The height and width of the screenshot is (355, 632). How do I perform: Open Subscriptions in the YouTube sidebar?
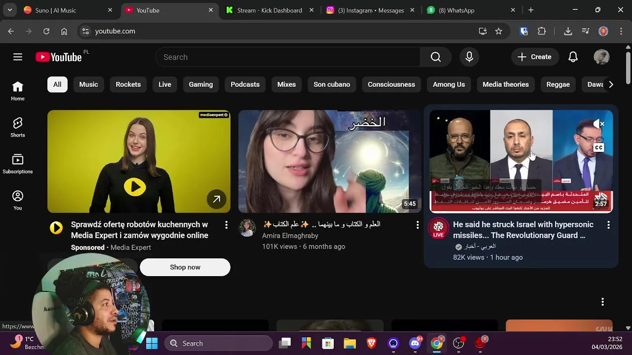pos(18,164)
